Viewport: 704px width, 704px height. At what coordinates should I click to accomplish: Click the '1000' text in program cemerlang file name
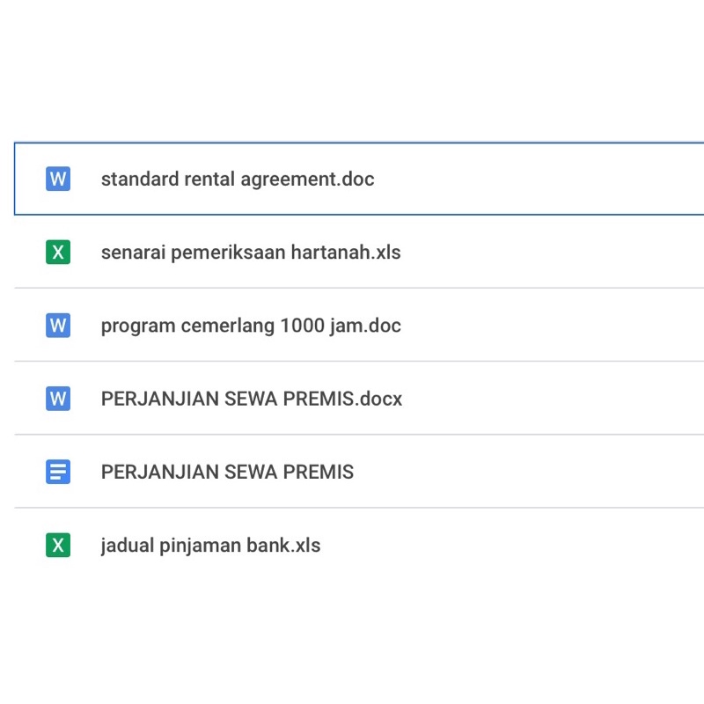(x=302, y=326)
